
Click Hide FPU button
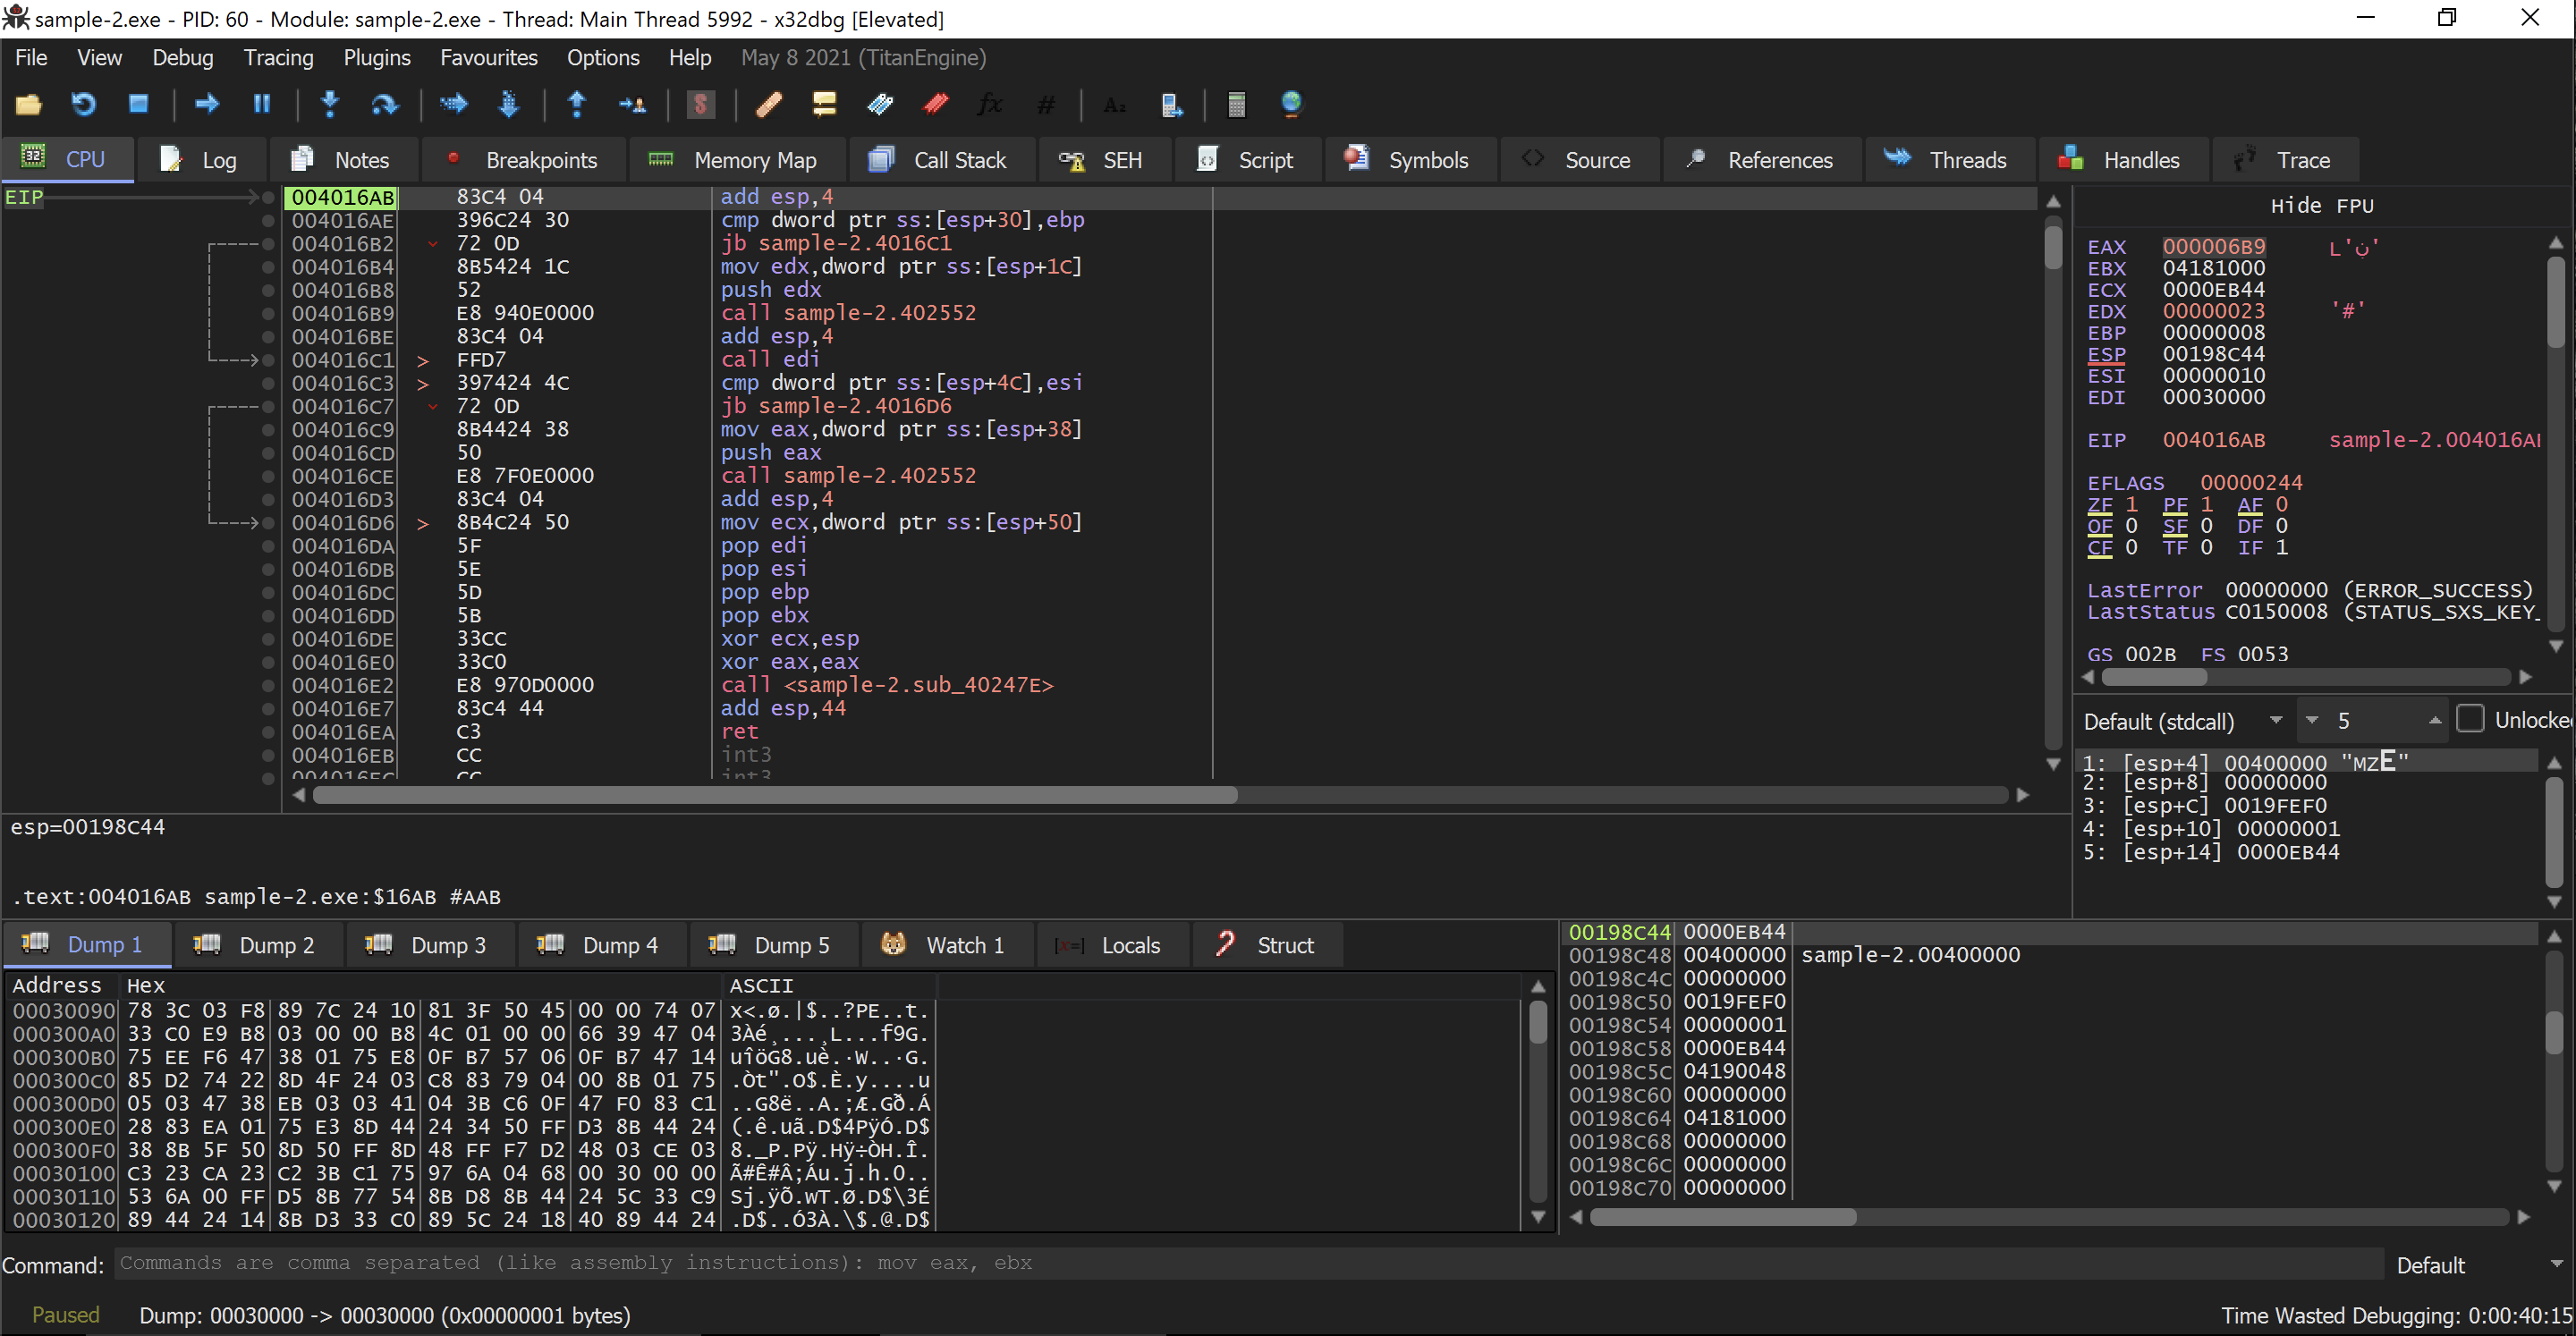[2321, 206]
